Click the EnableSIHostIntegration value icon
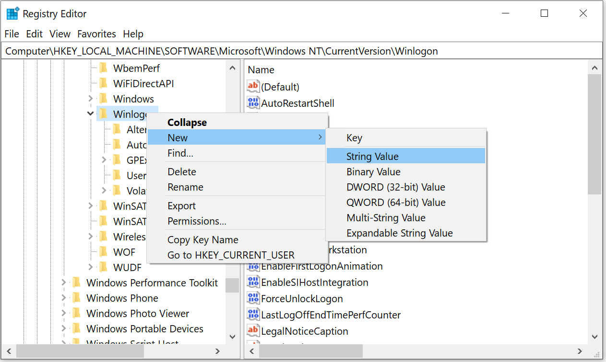 [x=252, y=282]
